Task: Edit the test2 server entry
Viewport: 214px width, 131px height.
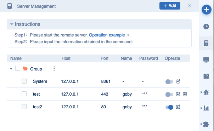Action: [x=178, y=107]
